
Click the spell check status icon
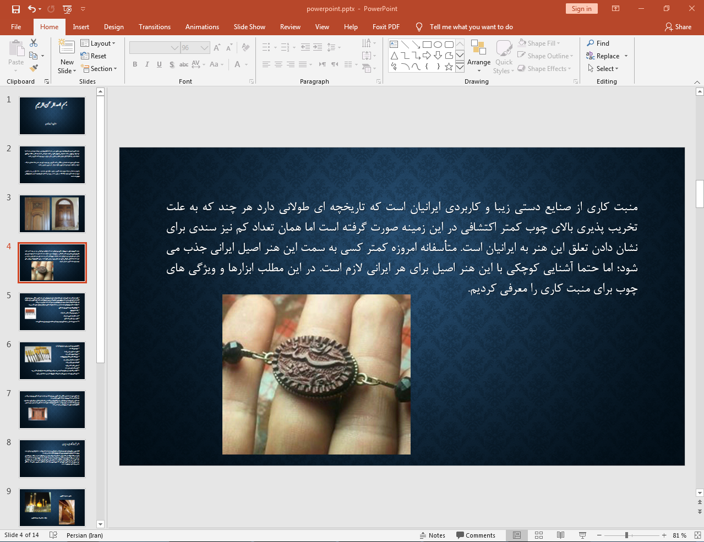53,535
